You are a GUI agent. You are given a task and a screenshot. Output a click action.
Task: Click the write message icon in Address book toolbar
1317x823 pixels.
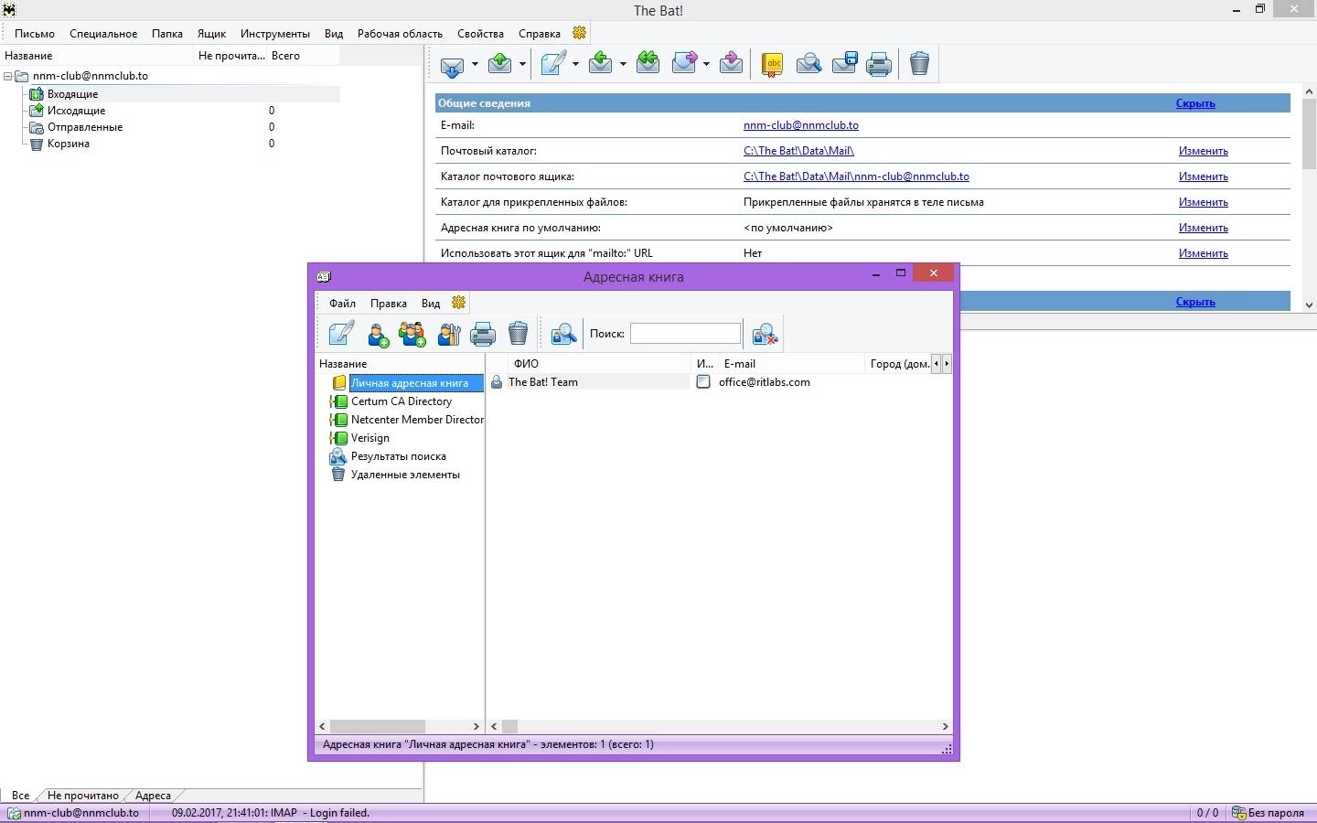coord(341,334)
